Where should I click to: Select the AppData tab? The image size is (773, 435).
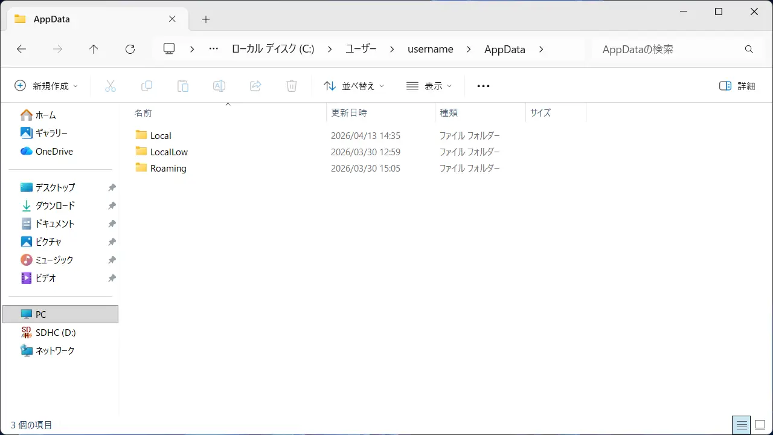click(97, 19)
